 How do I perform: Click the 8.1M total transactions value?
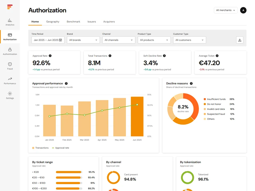pyautogui.click(x=94, y=63)
